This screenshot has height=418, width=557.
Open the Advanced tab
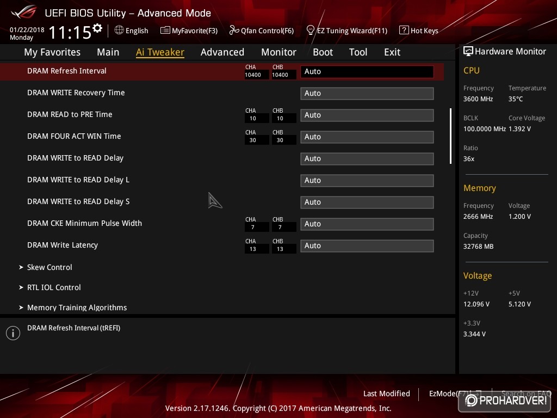point(222,52)
